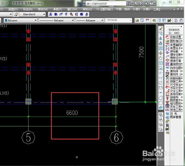Select the Move tool icon

(x=161, y=53)
